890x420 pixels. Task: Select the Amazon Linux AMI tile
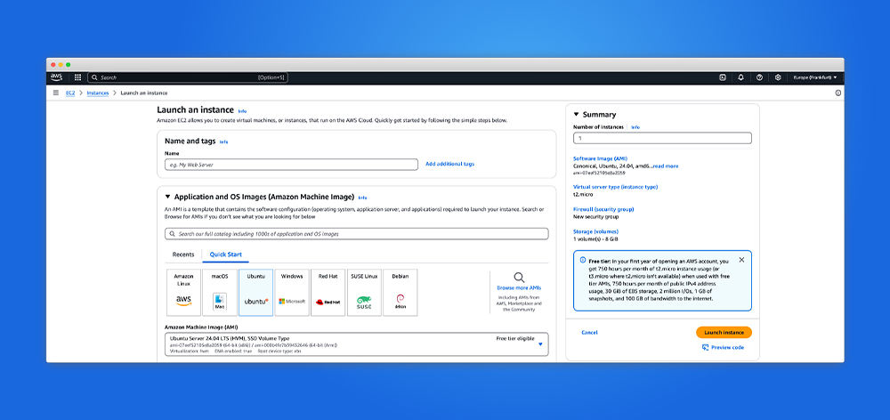pyautogui.click(x=183, y=292)
